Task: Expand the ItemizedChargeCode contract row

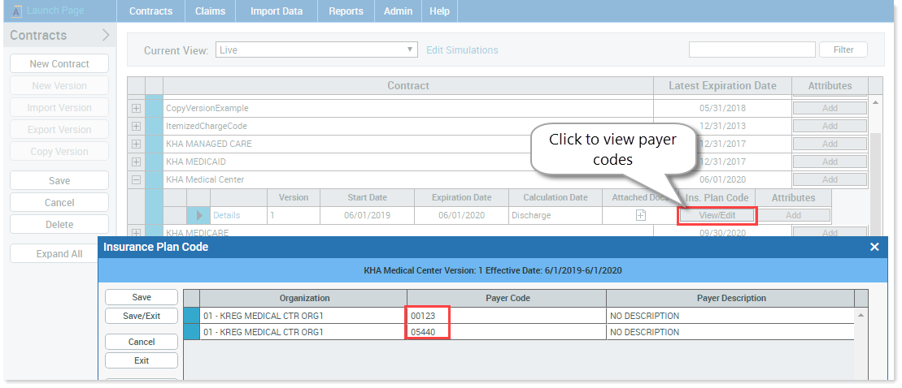Action: [137, 126]
